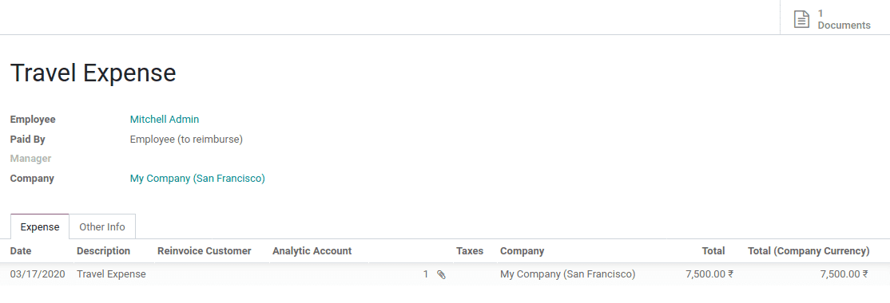The image size is (890, 303).
Task: Click the Paid By field label
Action: [x=28, y=140]
